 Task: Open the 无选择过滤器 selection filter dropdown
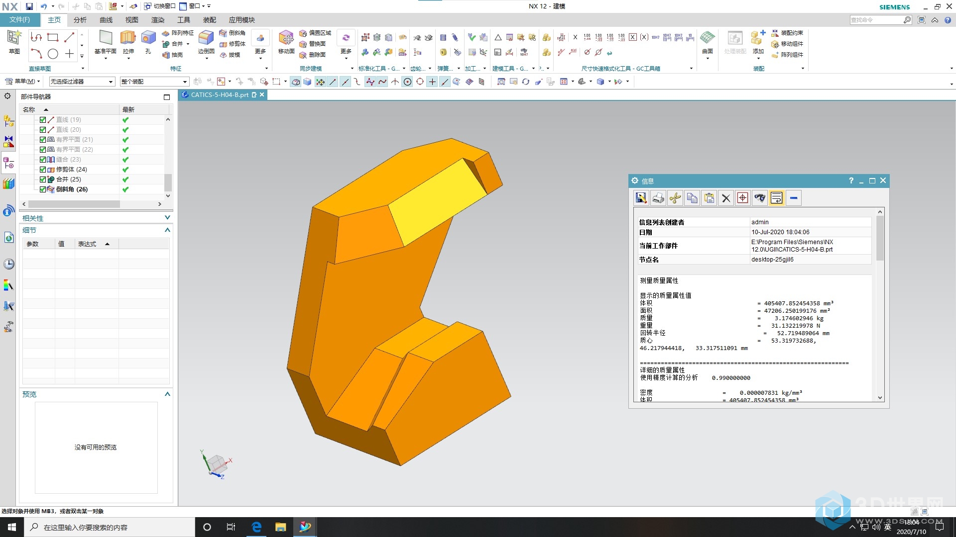pyautogui.click(x=82, y=82)
